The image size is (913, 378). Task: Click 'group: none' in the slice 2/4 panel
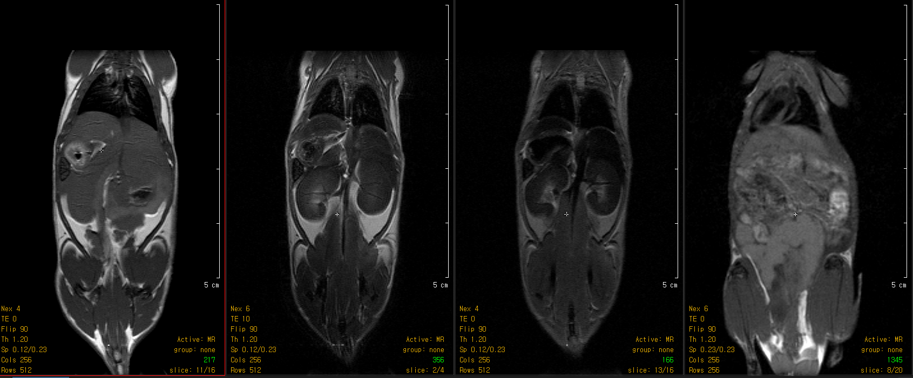point(423,349)
